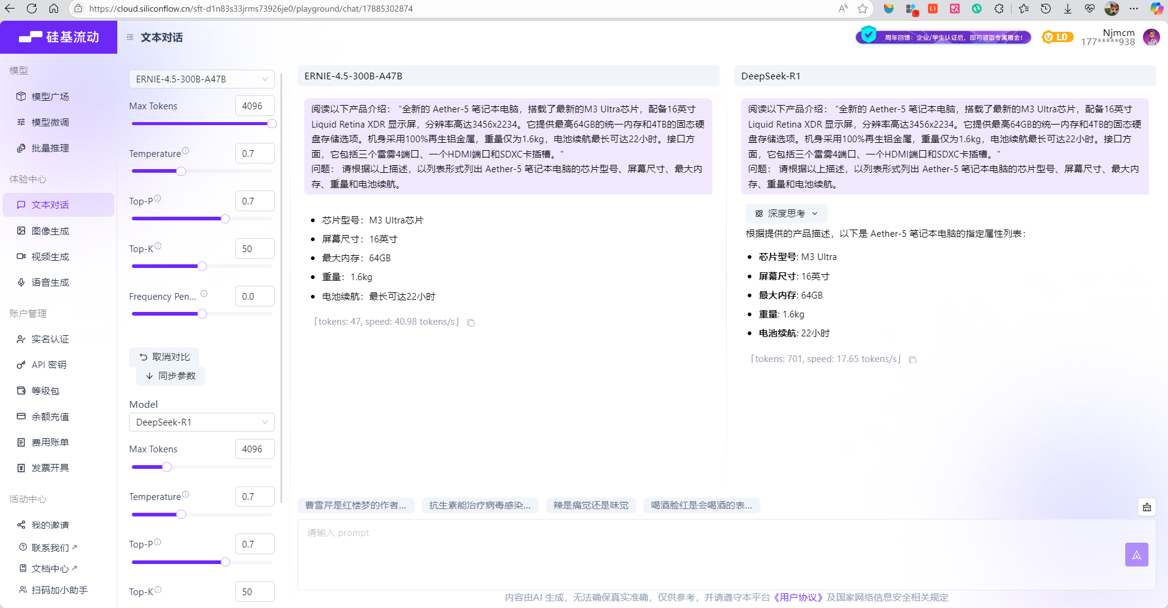Add page to favorites with star icon
Viewport: 1168px width, 608px height.
tap(863, 9)
